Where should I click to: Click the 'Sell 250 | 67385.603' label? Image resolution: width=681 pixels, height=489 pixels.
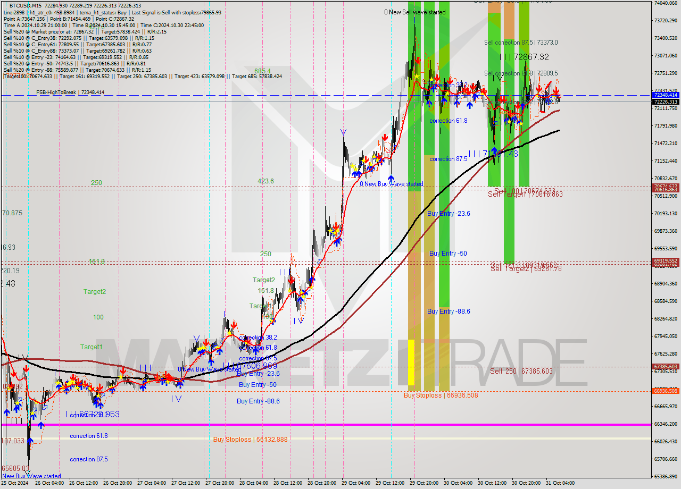[x=521, y=371]
